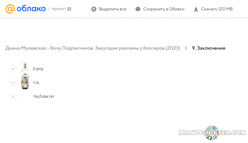The height and width of the screenshot is (143, 248).
Task: Open the file named 1.ts
Action: click(x=36, y=83)
